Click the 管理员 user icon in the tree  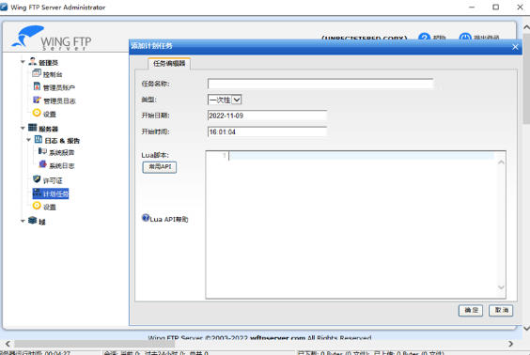point(33,61)
